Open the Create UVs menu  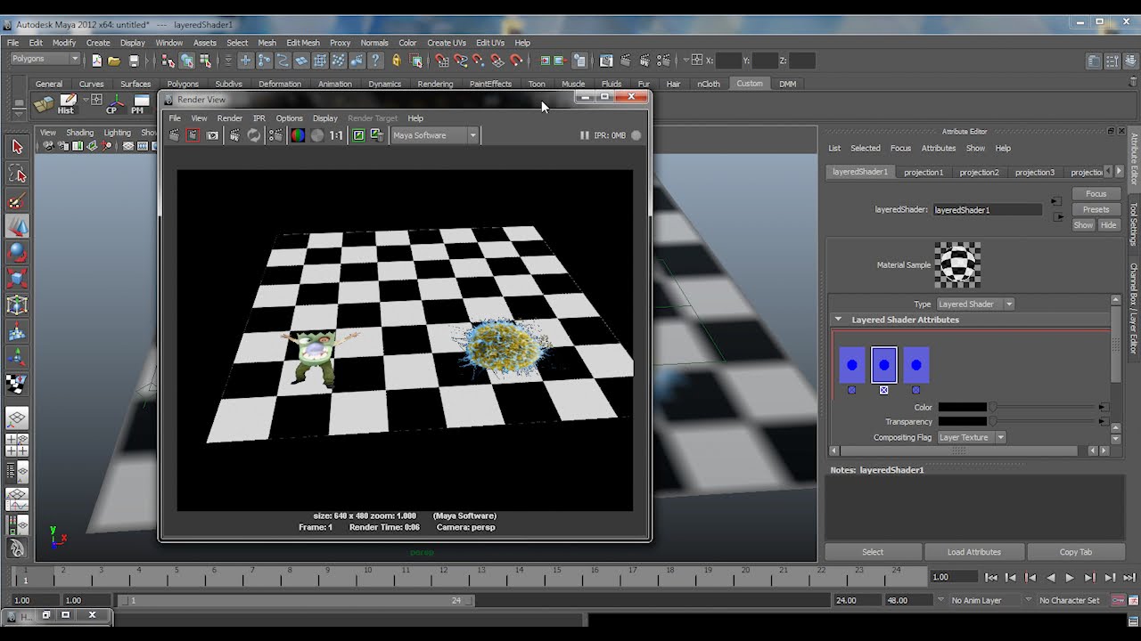pos(446,43)
